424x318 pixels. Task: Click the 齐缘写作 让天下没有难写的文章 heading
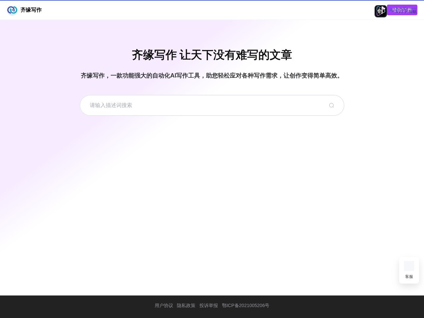click(x=212, y=55)
